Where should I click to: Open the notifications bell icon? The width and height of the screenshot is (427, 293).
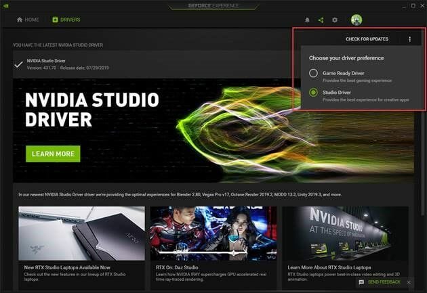pos(307,20)
